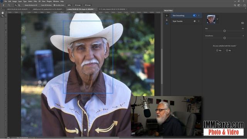Open the View menu
Screen dimensions: 247x139
pos(44,1)
